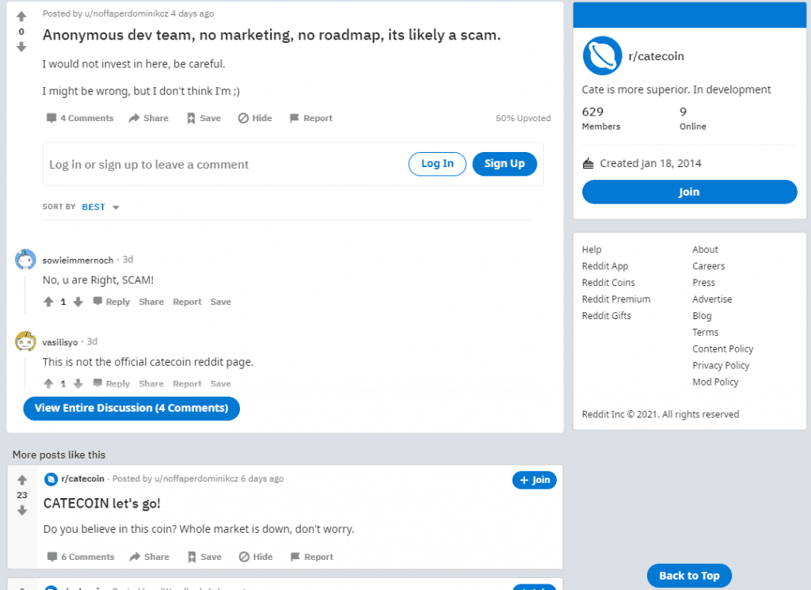The height and width of the screenshot is (590, 811).
Task: Click r/catecoin icon on CATECOIN let's go post
Action: (x=51, y=479)
